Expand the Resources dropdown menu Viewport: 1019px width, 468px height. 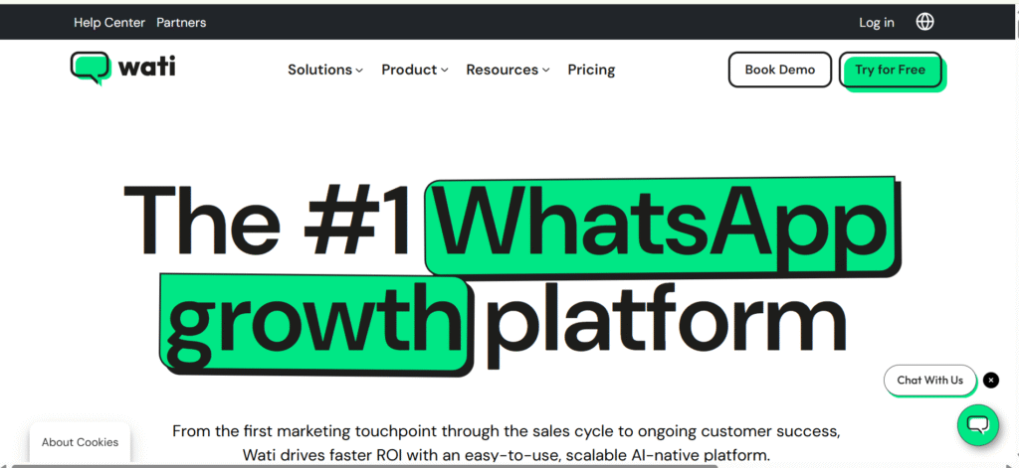(x=508, y=70)
